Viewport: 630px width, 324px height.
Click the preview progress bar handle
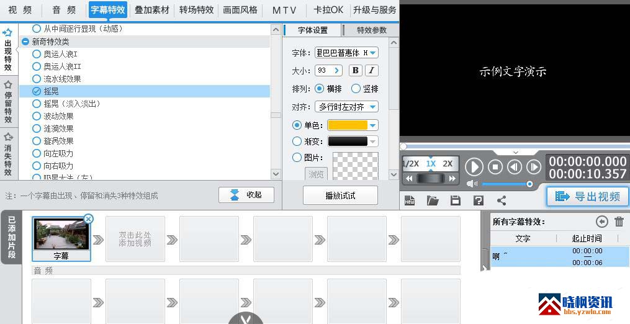pos(403,146)
